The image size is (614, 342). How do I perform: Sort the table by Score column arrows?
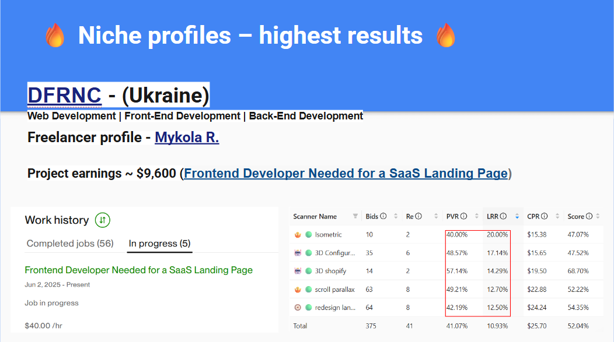click(x=598, y=216)
